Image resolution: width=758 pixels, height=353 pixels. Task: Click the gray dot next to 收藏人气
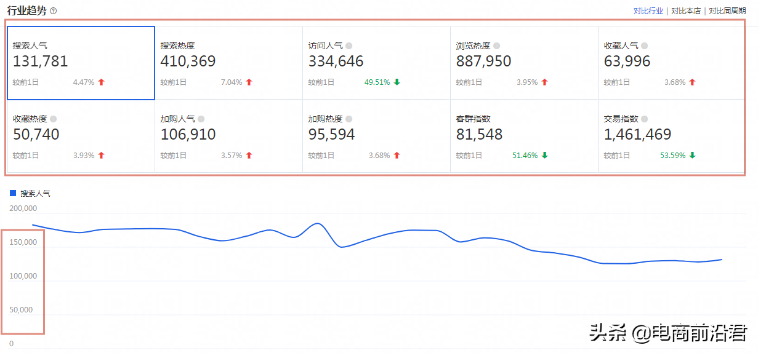[x=645, y=46]
